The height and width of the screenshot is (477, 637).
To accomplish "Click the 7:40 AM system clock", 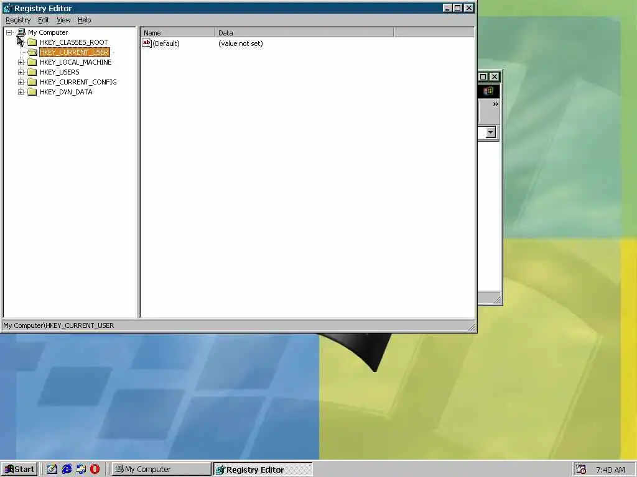I will (x=610, y=470).
